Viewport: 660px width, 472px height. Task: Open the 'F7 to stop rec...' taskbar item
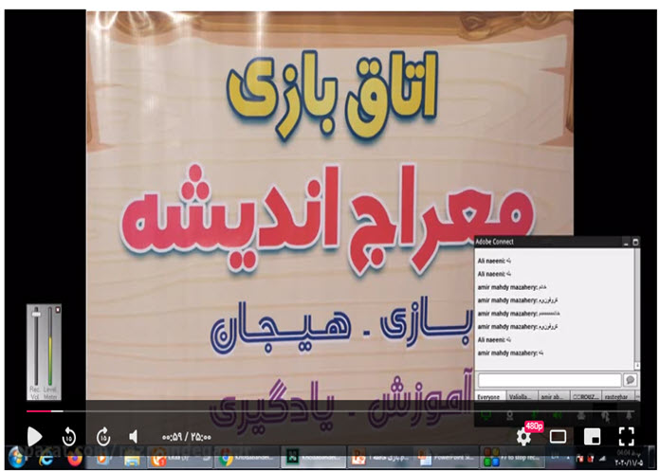pyautogui.click(x=512, y=459)
